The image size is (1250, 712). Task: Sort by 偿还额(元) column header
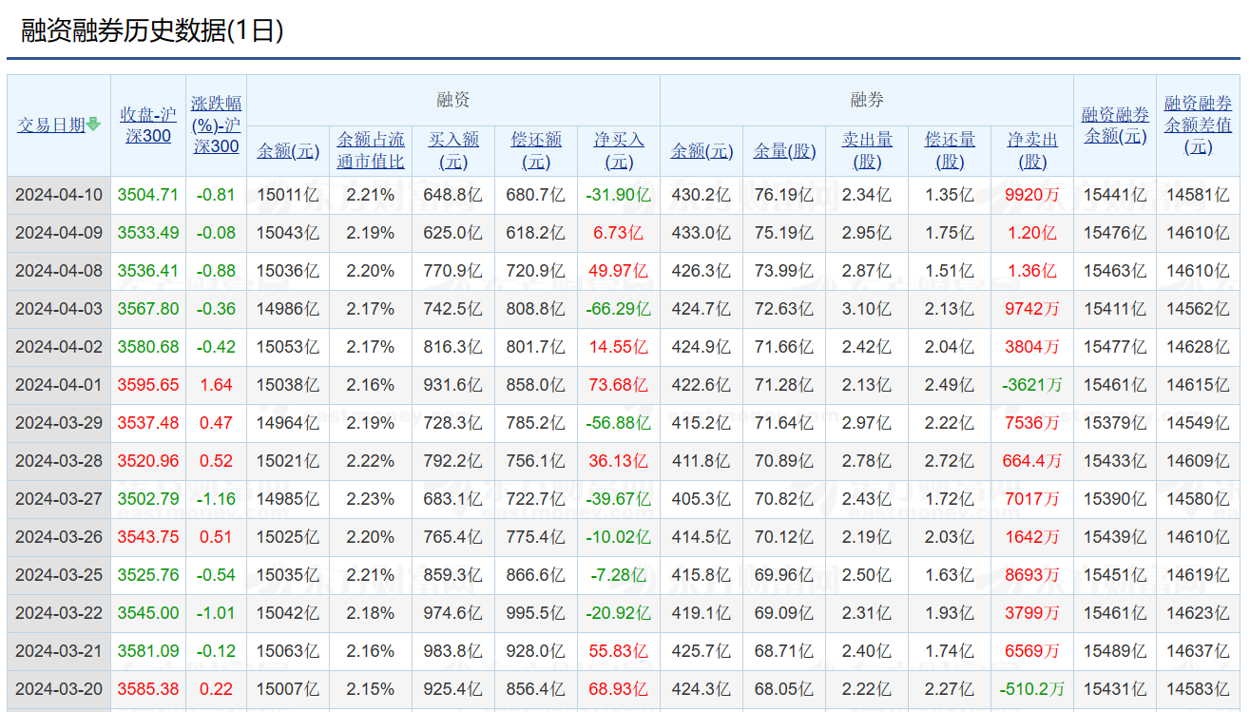pyautogui.click(x=536, y=150)
